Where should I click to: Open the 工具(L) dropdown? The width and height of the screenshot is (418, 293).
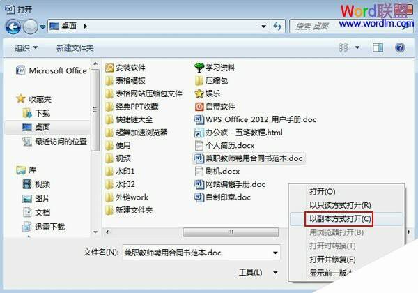[x=258, y=273]
